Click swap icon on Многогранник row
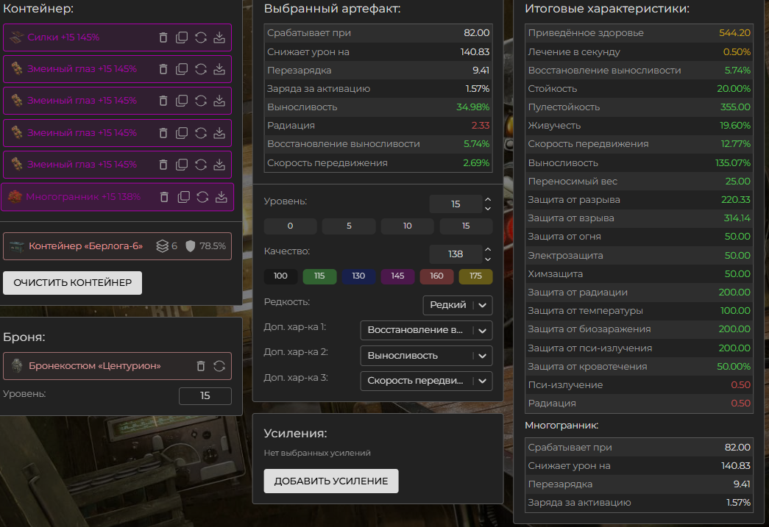The image size is (769, 527). coord(202,197)
